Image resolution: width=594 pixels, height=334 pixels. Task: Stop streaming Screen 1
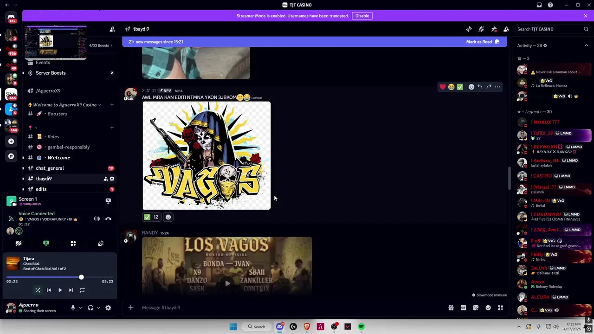[108, 201]
